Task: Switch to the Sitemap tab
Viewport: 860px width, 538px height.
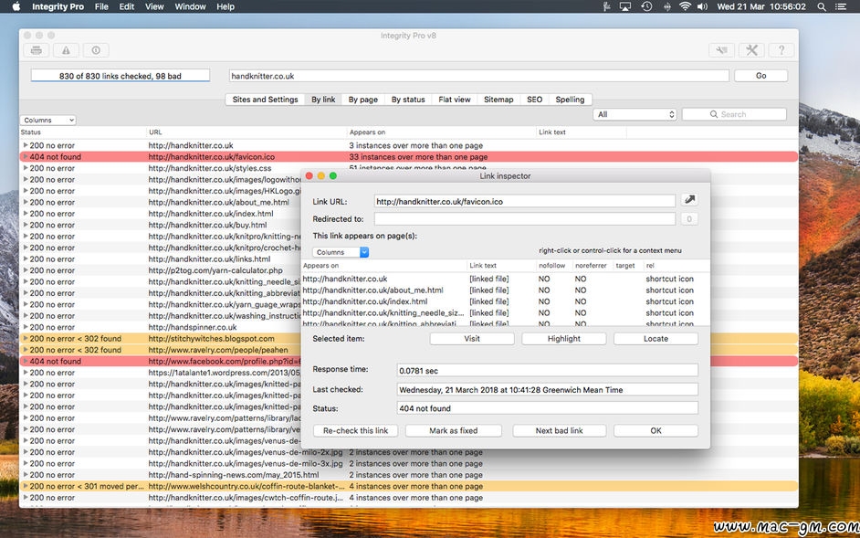Action: click(498, 100)
